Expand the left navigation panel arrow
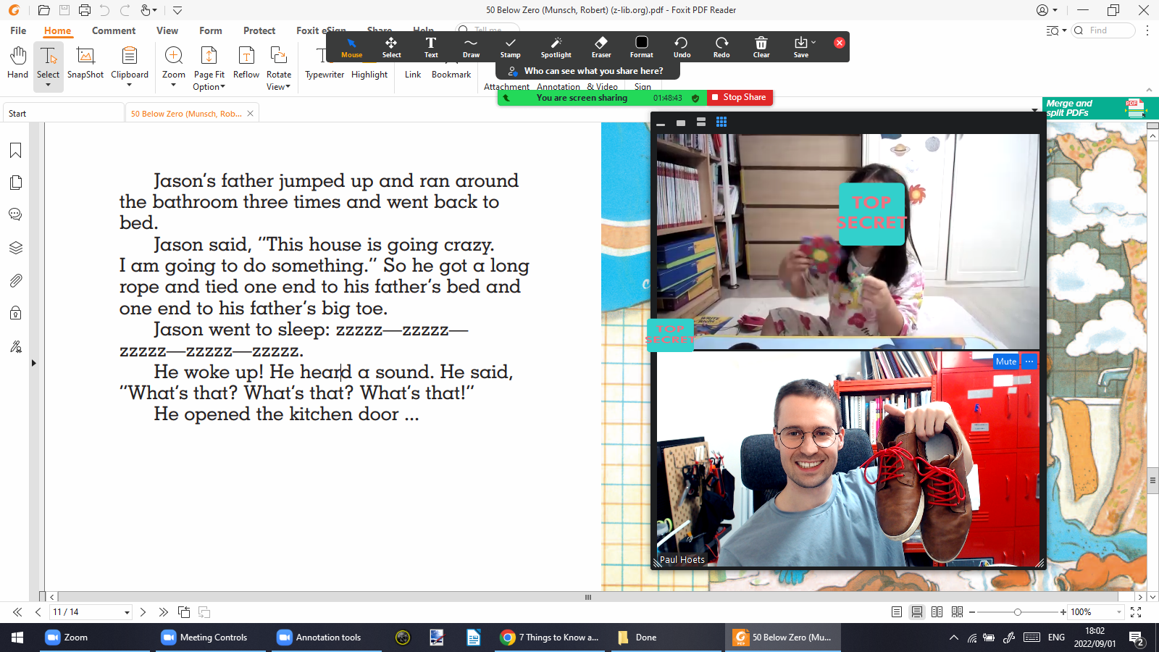 pos(33,363)
